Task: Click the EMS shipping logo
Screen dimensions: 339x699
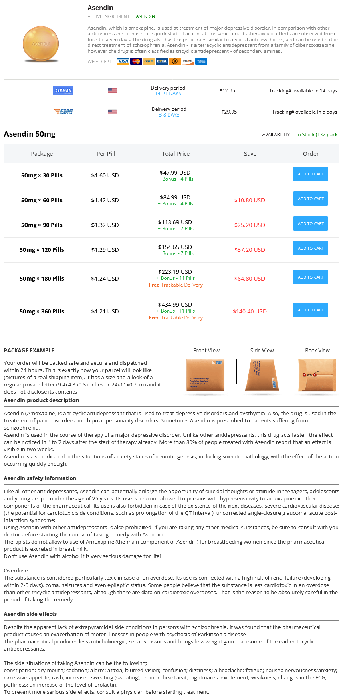Action: pyautogui.click(x=63, y=112)
